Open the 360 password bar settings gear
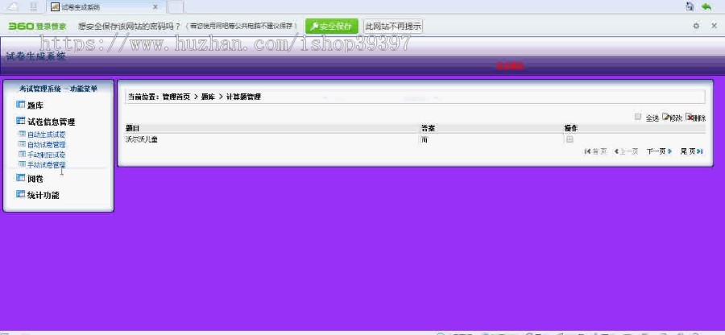Screen dimensions: 725x335 [x=696, y=26]
